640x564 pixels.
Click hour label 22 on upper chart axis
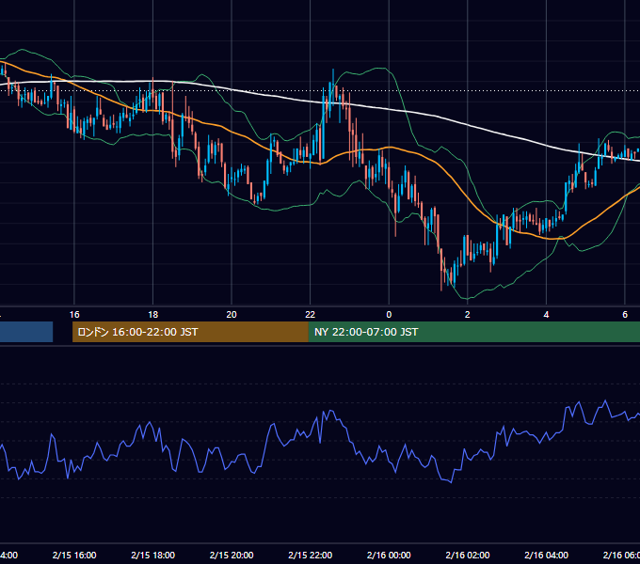pyautogui.click(x=311, y=315)
